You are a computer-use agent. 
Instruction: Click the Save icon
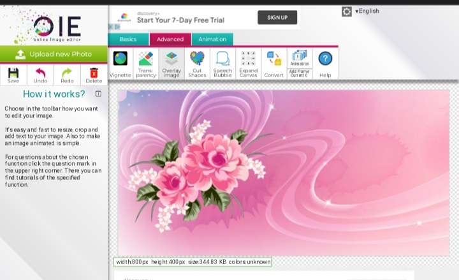pos(13,75)
